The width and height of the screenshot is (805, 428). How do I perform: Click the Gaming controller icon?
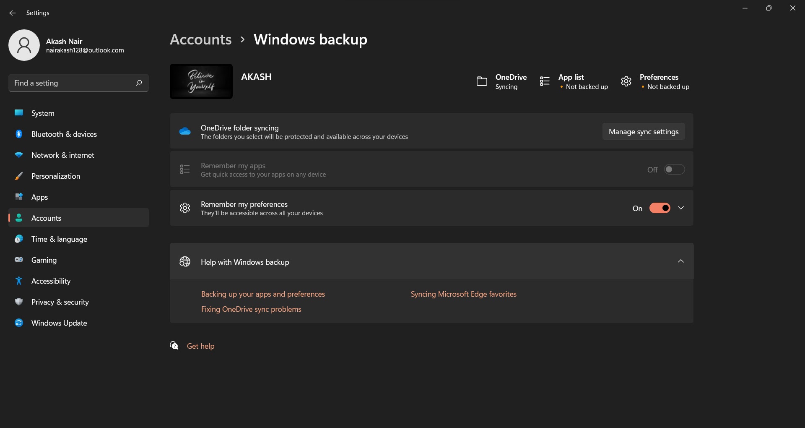pos(19,260)
